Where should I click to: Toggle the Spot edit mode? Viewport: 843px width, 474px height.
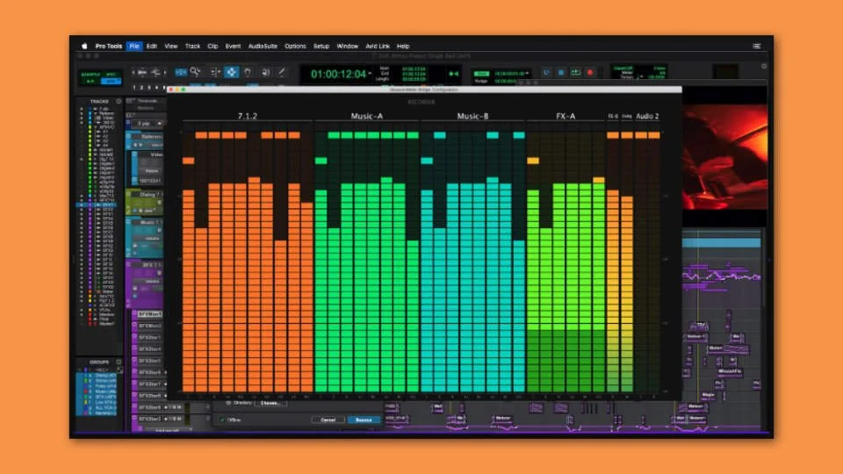click(x=112, y=74)
